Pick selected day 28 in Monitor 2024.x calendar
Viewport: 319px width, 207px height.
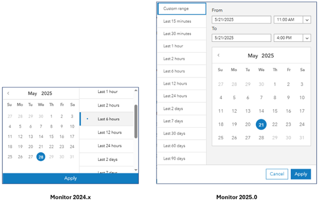click(x=41, y=157)
